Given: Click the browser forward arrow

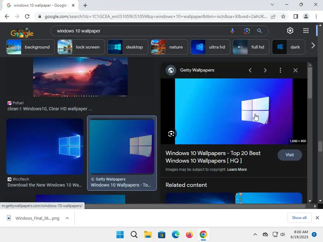Looking at the screenshot, I should tap(17, 16).
